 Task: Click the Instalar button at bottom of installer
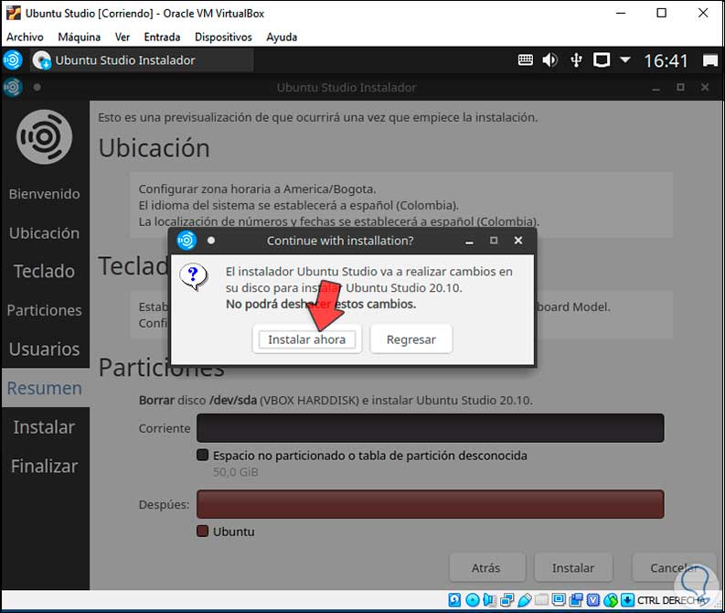click(x=573, y=567)
